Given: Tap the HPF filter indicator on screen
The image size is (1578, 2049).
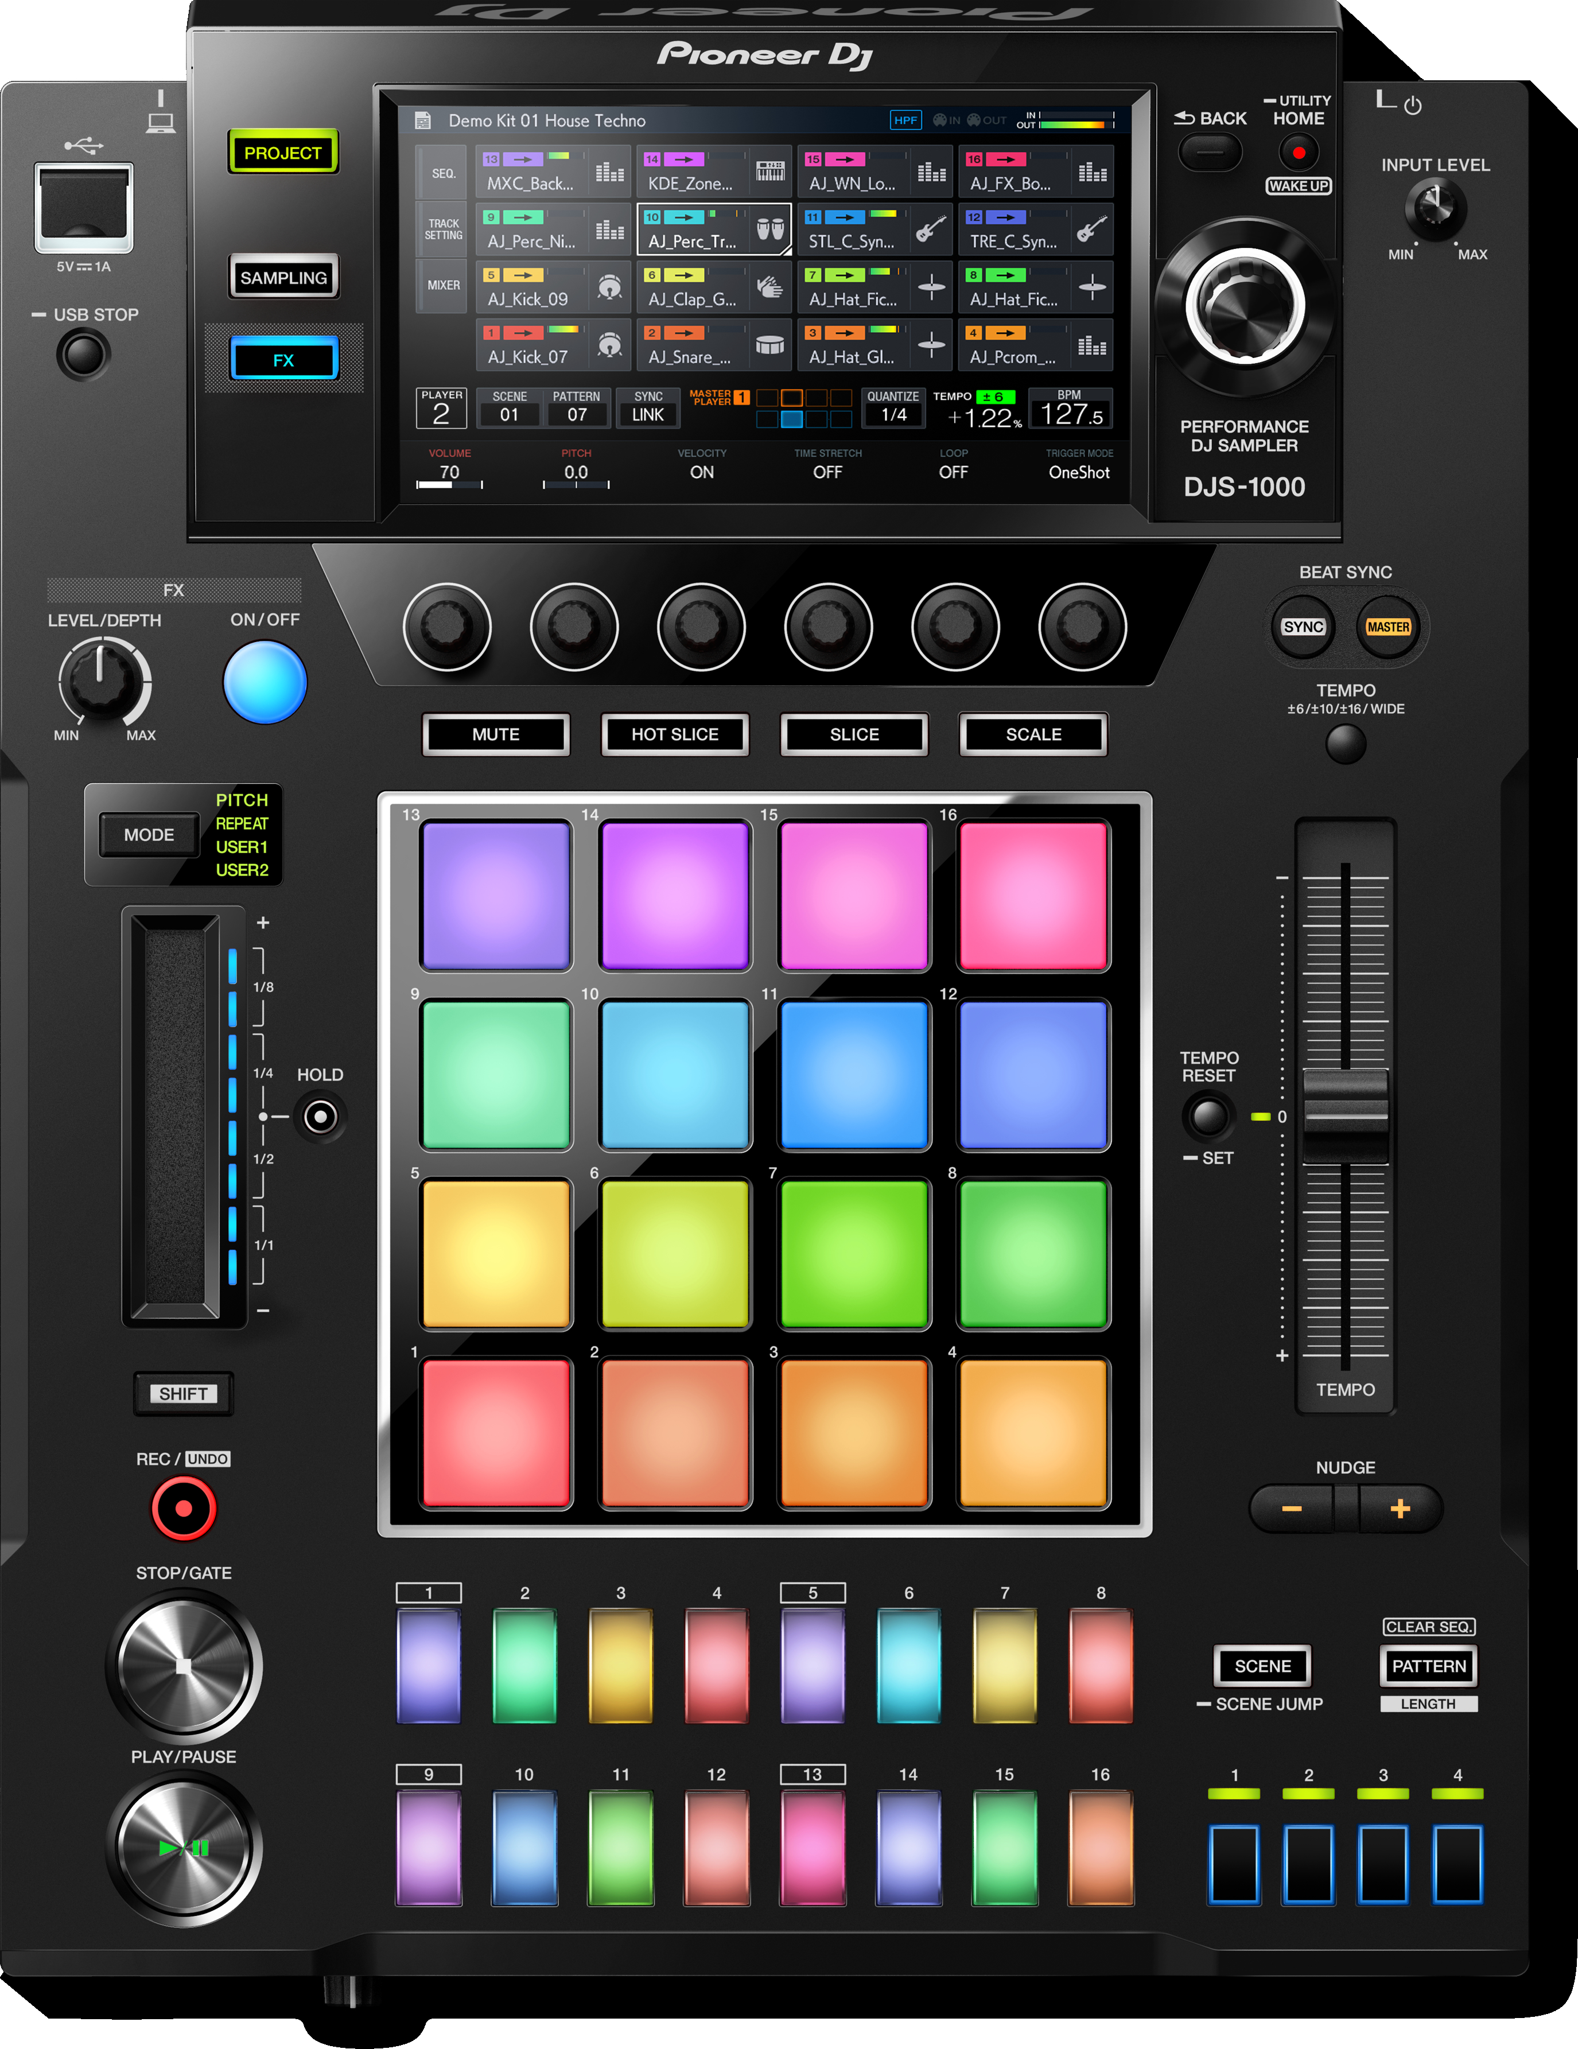Looking at the screenshot, I should click(x=905, y=120).
